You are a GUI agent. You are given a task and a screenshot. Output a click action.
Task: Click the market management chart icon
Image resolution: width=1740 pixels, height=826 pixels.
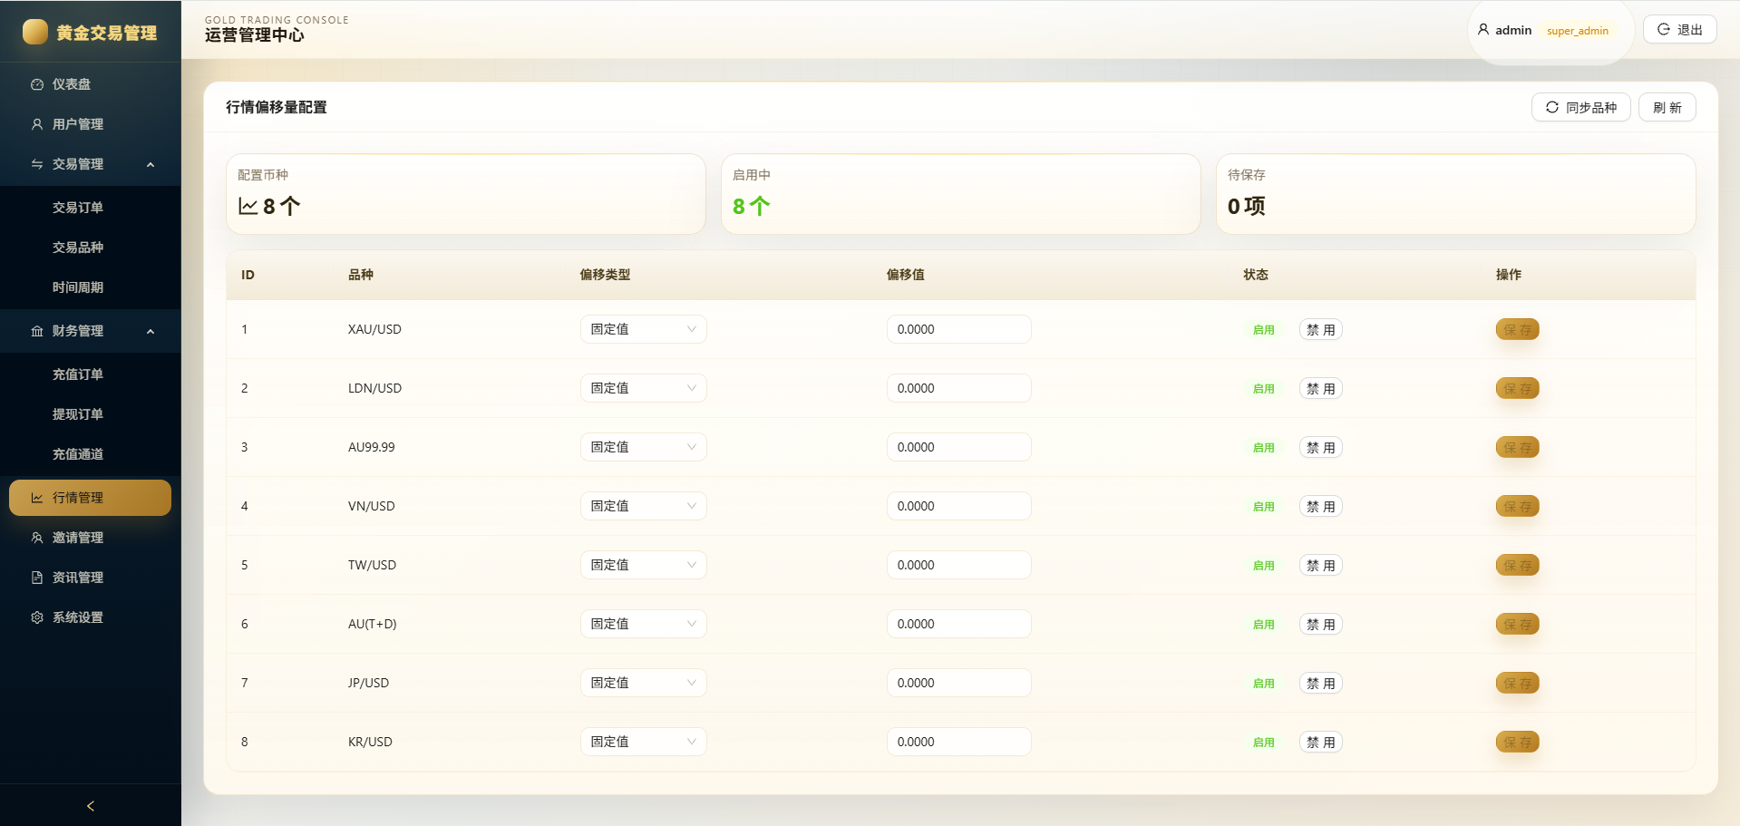pos(37,498)
